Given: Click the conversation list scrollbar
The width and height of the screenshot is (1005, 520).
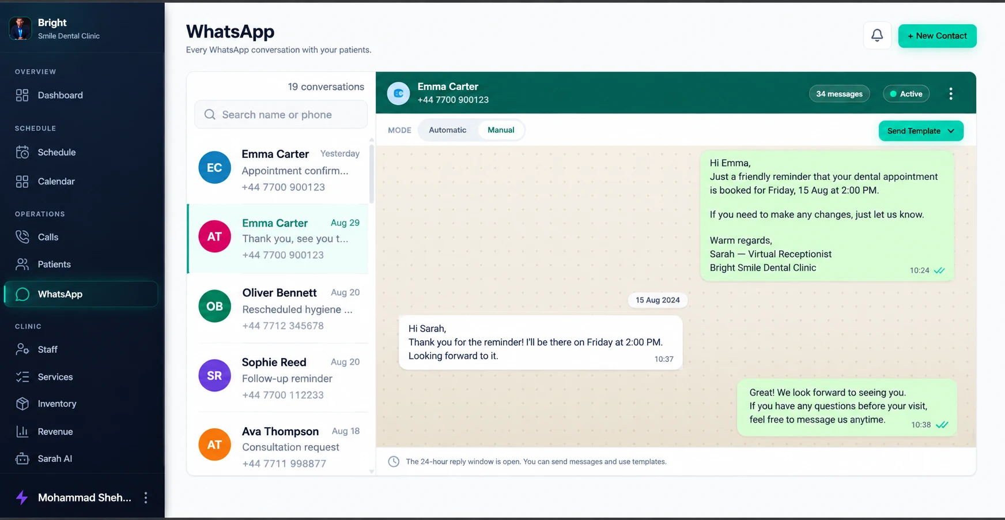Looking at the screenshot, I should click(x=372, y=174).
